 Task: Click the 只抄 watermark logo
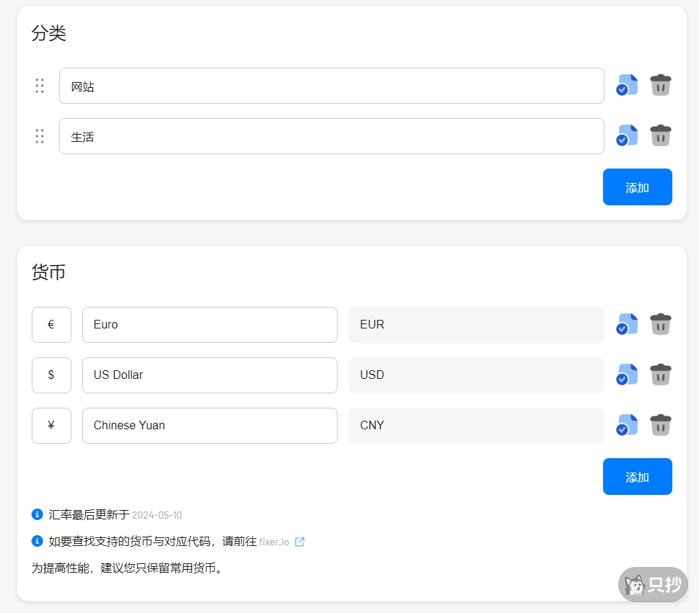click(x=653, y=584)
